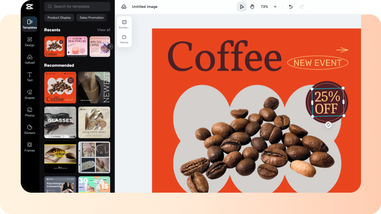381x214 pixels.
Task: Undo the last action
Action: 291,7
